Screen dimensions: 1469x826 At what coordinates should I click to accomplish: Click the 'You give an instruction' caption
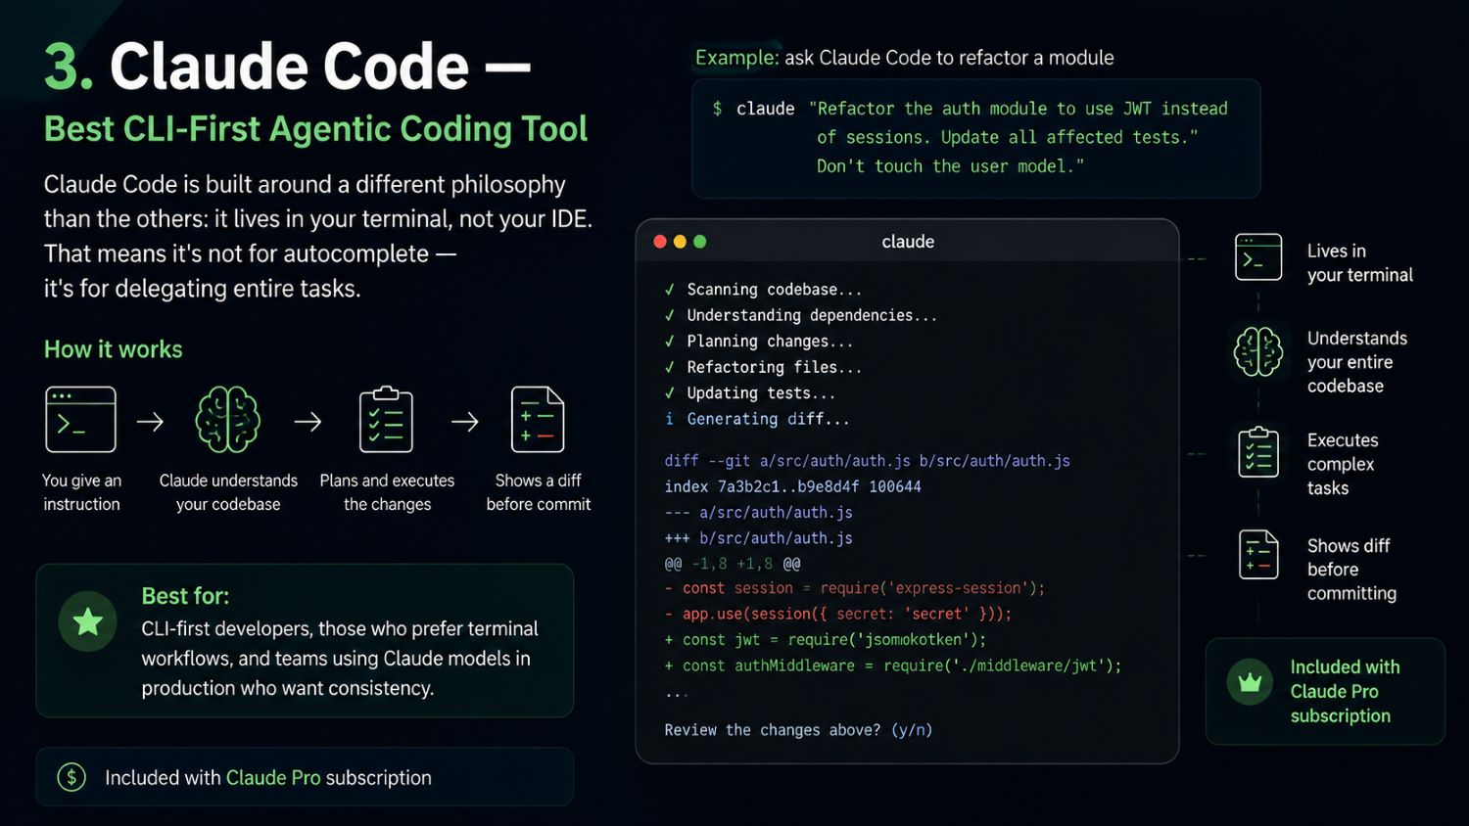click(81, 492)
